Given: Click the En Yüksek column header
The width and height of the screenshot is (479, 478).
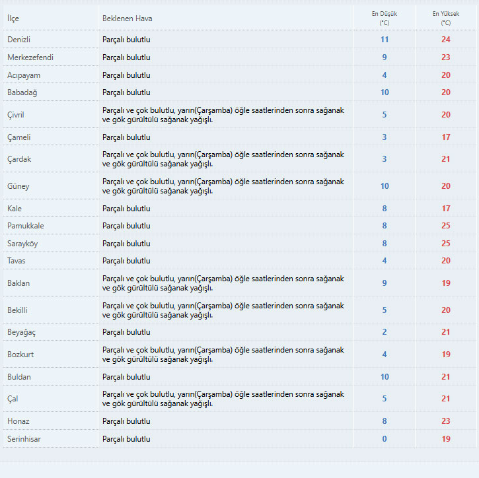Looking at the screenshot, I should [445, 18].
